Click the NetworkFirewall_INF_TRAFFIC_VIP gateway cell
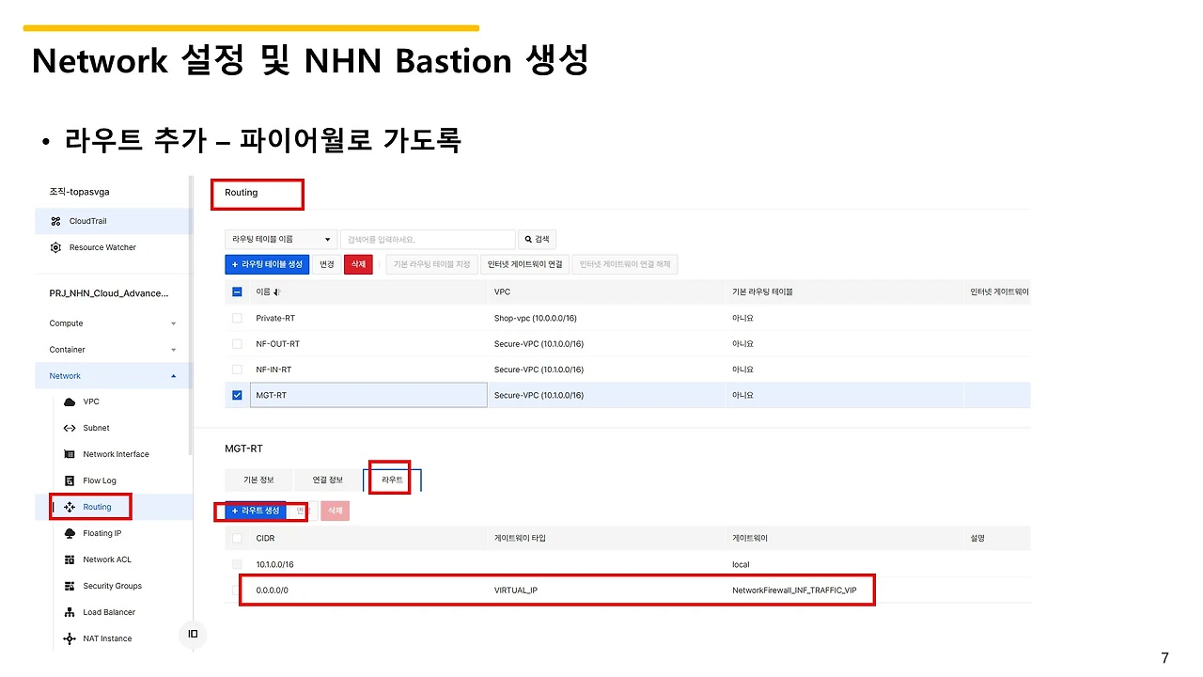The width and height of the screenshot is (1203, 677). click(x=794, y=590)
